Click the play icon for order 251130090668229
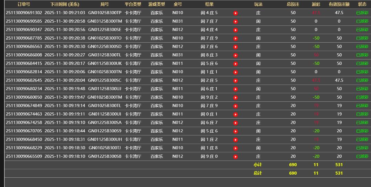Viewport: 371px width, 187px height. pos(236,148)
